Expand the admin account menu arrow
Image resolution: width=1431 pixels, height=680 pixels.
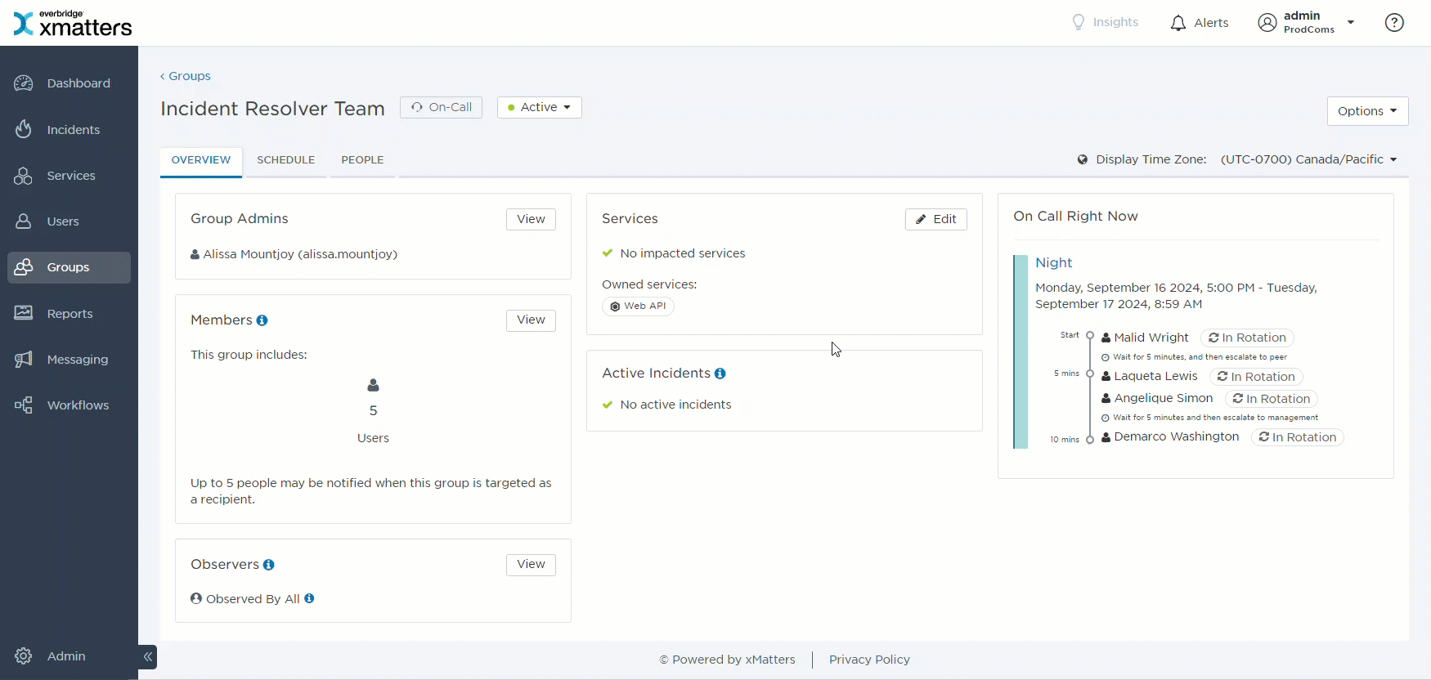tap(1351, 23)
